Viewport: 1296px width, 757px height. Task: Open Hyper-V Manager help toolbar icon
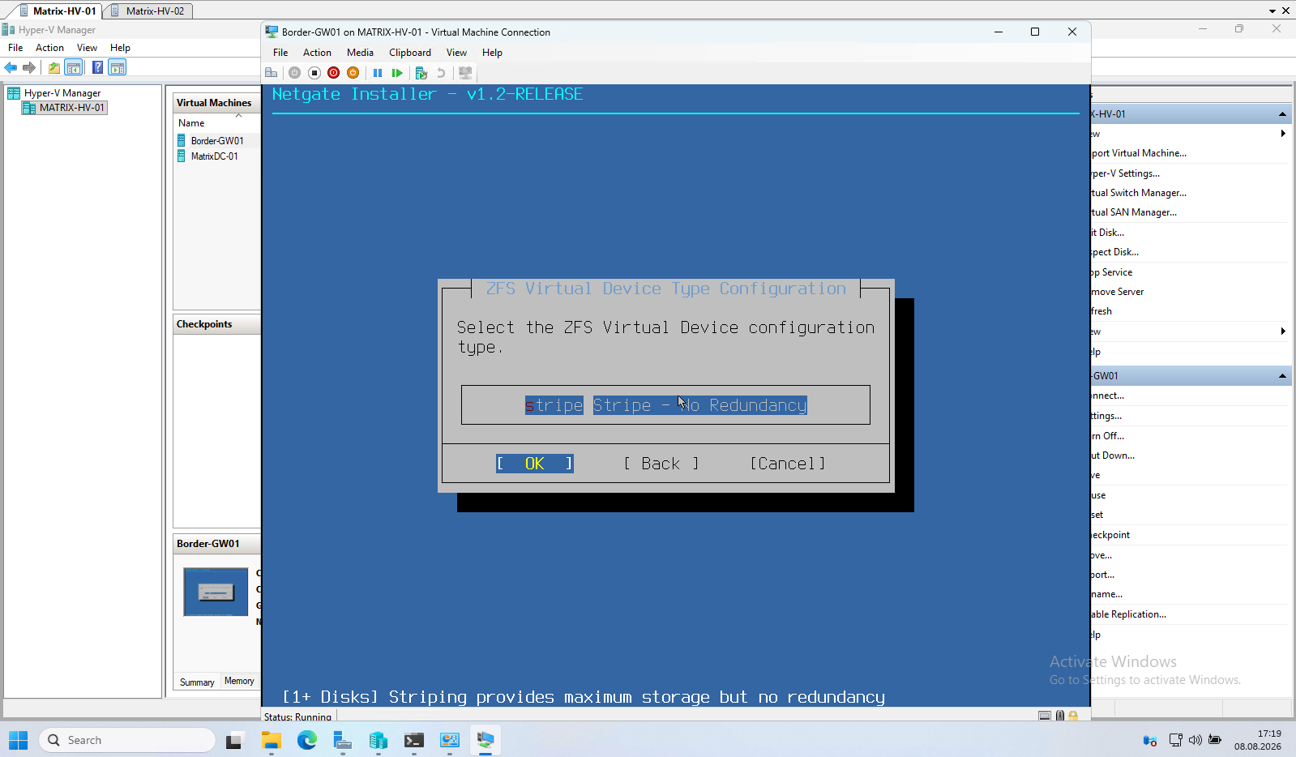point(97,67)
